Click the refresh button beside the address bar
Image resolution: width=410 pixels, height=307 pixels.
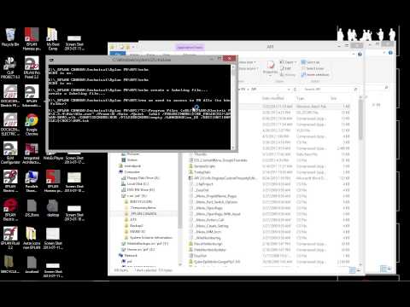point(295,90)
